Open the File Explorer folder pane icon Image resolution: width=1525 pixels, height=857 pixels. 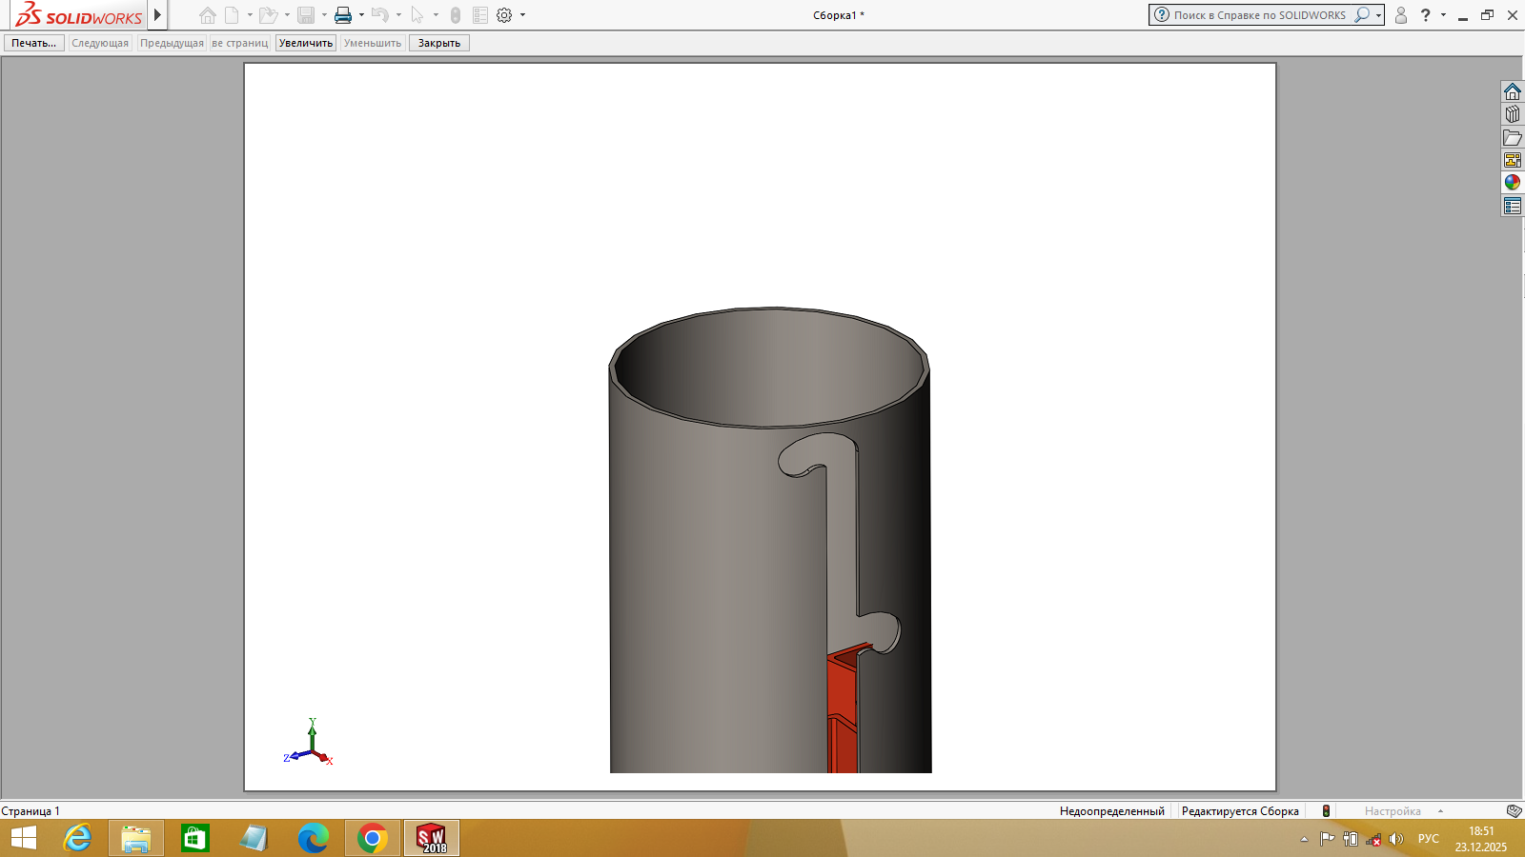(x=1513, y=138)
